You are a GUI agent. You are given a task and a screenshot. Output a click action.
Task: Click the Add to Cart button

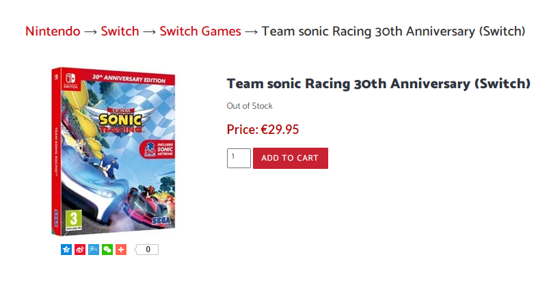pos(290,158)
